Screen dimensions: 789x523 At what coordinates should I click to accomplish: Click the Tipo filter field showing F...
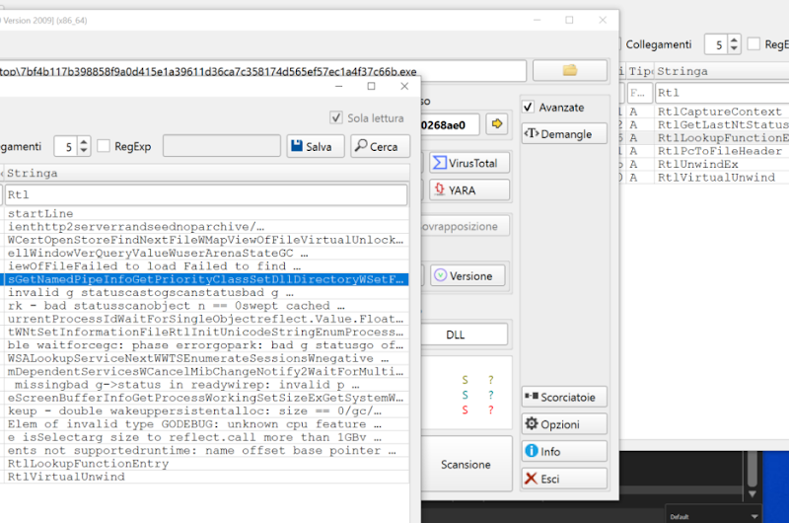click(x=639, y=93)
